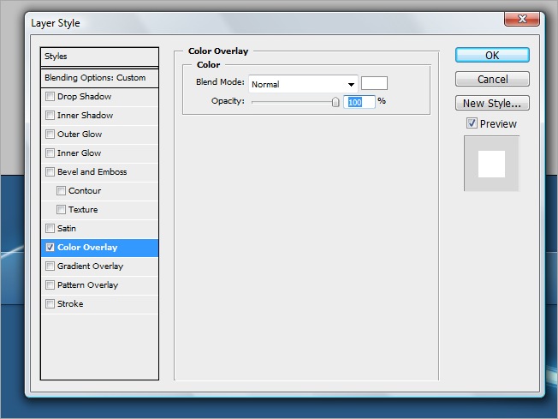Screen dimensions: 558x419
Task: Select the Styles section
Action: (x=99, y=57)
